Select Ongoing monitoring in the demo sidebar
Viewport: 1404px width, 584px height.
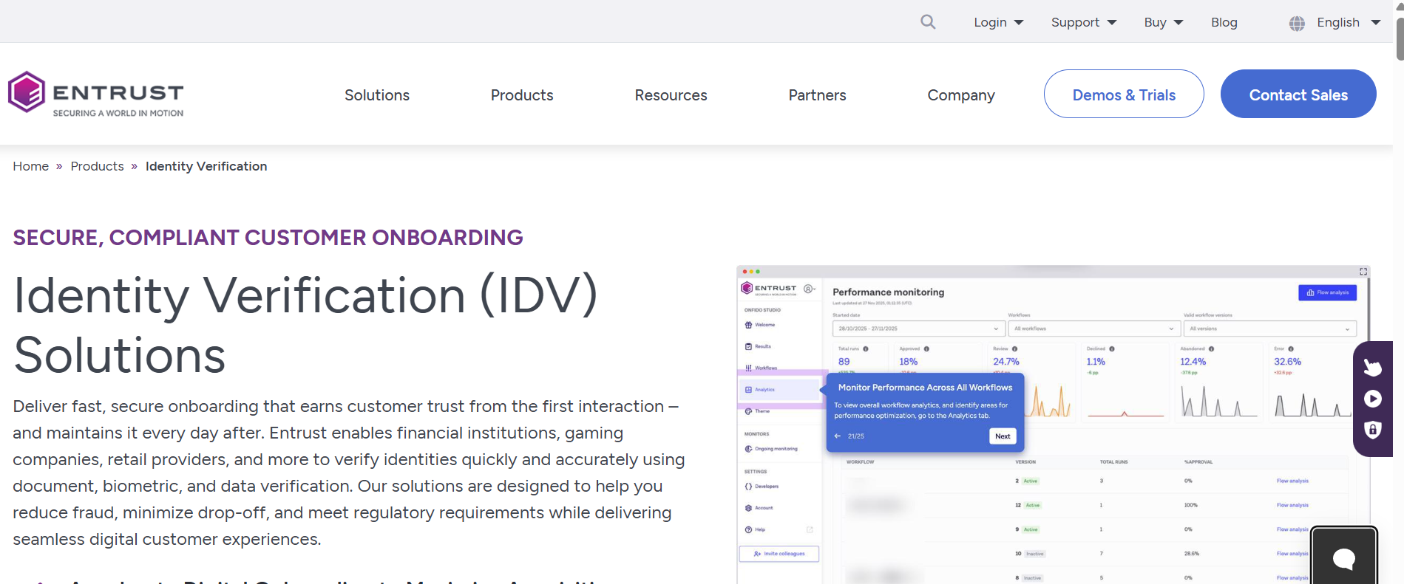pyautogui.click(x=771, y=449)
